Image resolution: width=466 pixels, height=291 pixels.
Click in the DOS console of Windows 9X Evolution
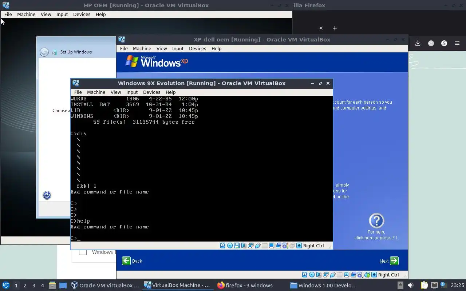[x=201, y=168]
